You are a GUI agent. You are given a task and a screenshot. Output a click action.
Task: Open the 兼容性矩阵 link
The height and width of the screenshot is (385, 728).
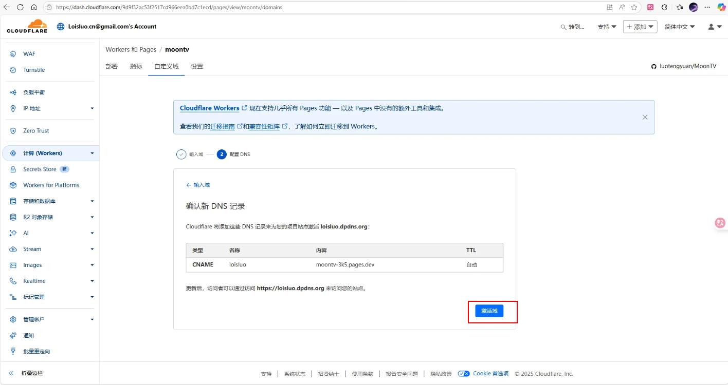[264, 126]
